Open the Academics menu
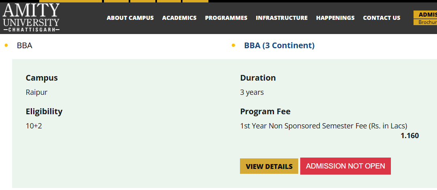437x190 pixels. (179, 18)
